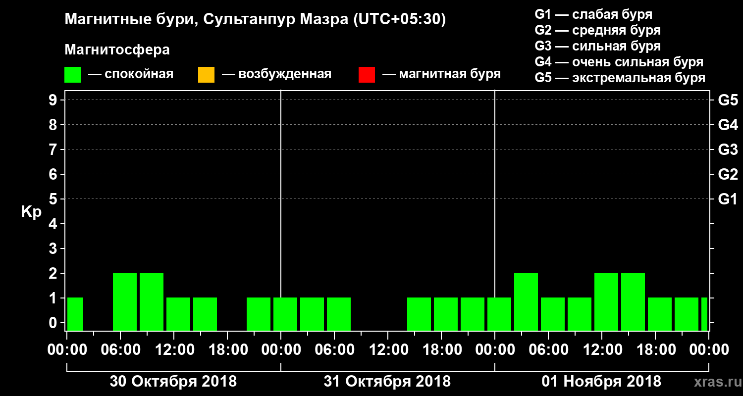Click the Kp 1 bar over 18:00 on 31 Октября

[446, 314]
